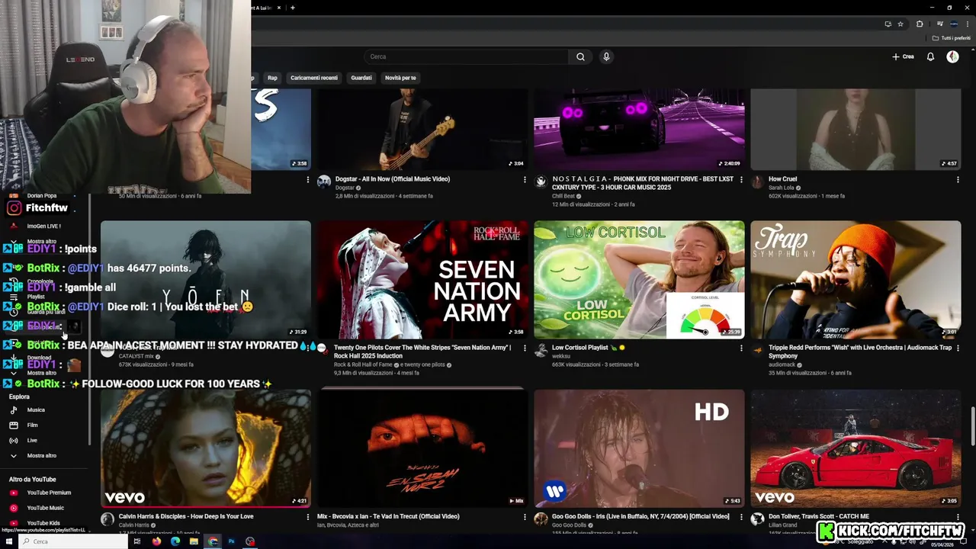Open Task View on the taskbar
The image size is (976, 549).
point(137,541)
